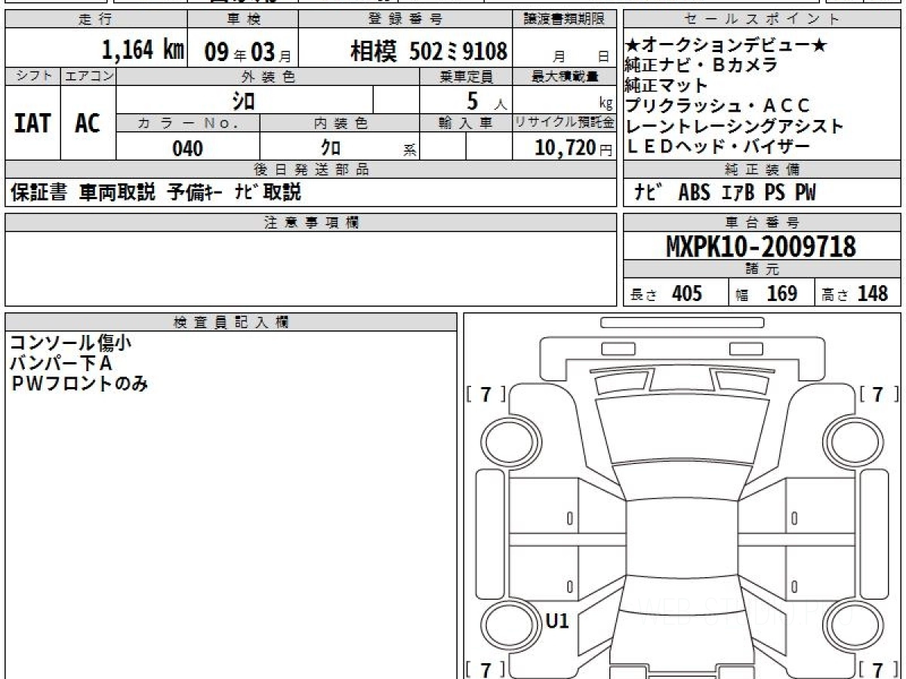Click the AC air conditioner cell
The height and width of the screenshot is (679, 906).
(x=88, y=123)
